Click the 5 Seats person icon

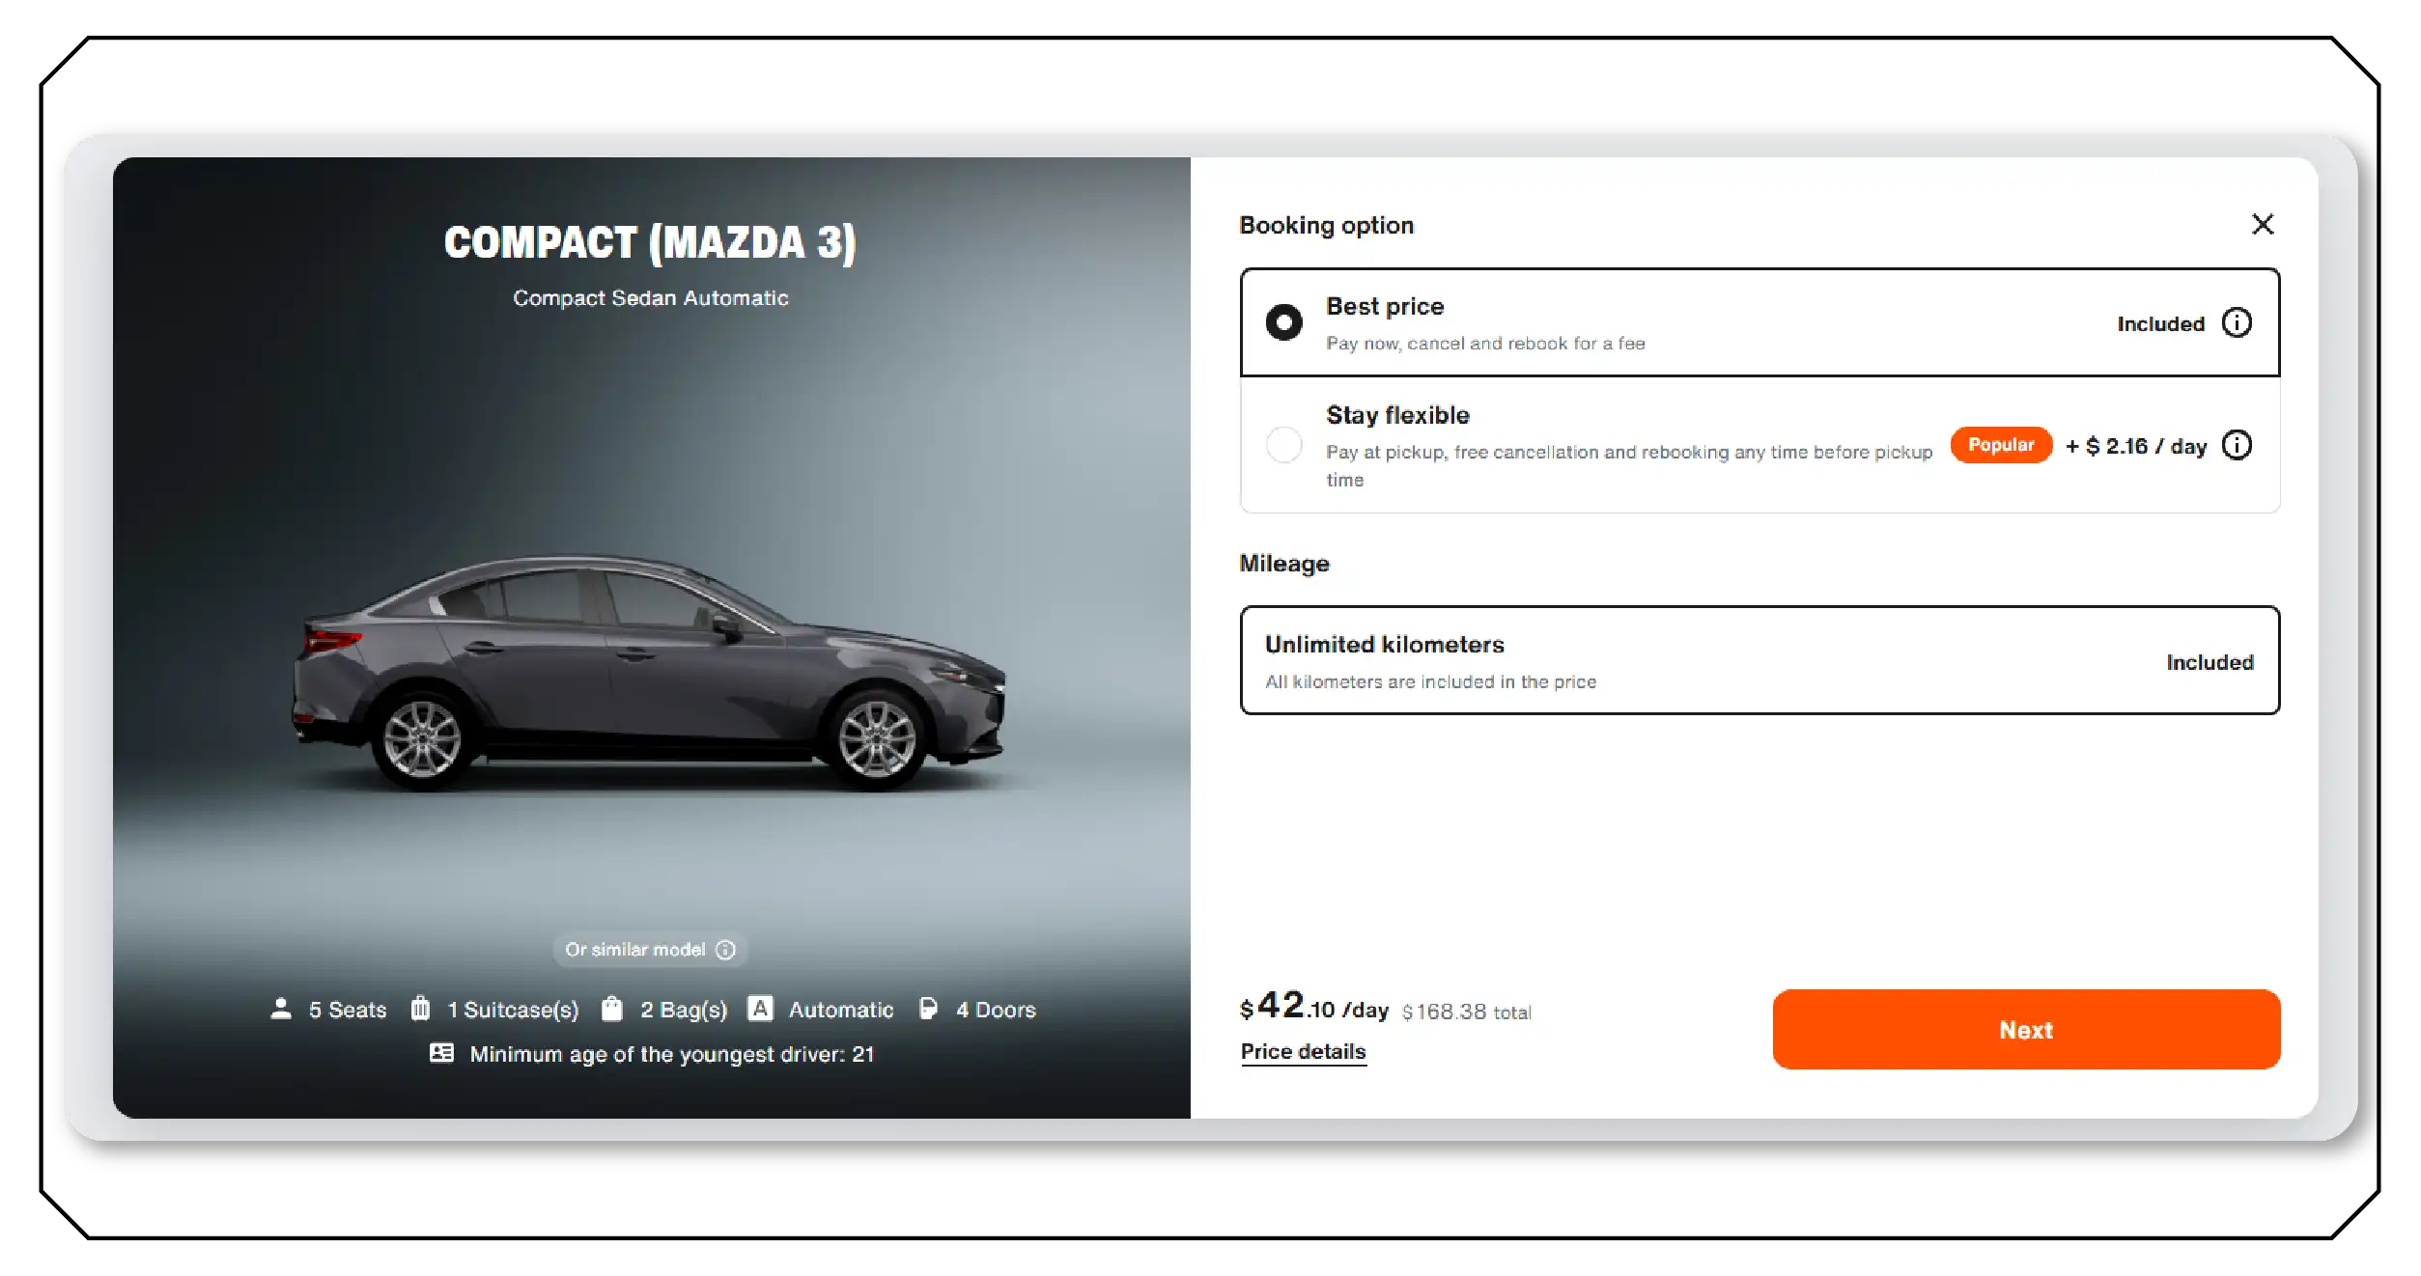(x=281, y=1009)
